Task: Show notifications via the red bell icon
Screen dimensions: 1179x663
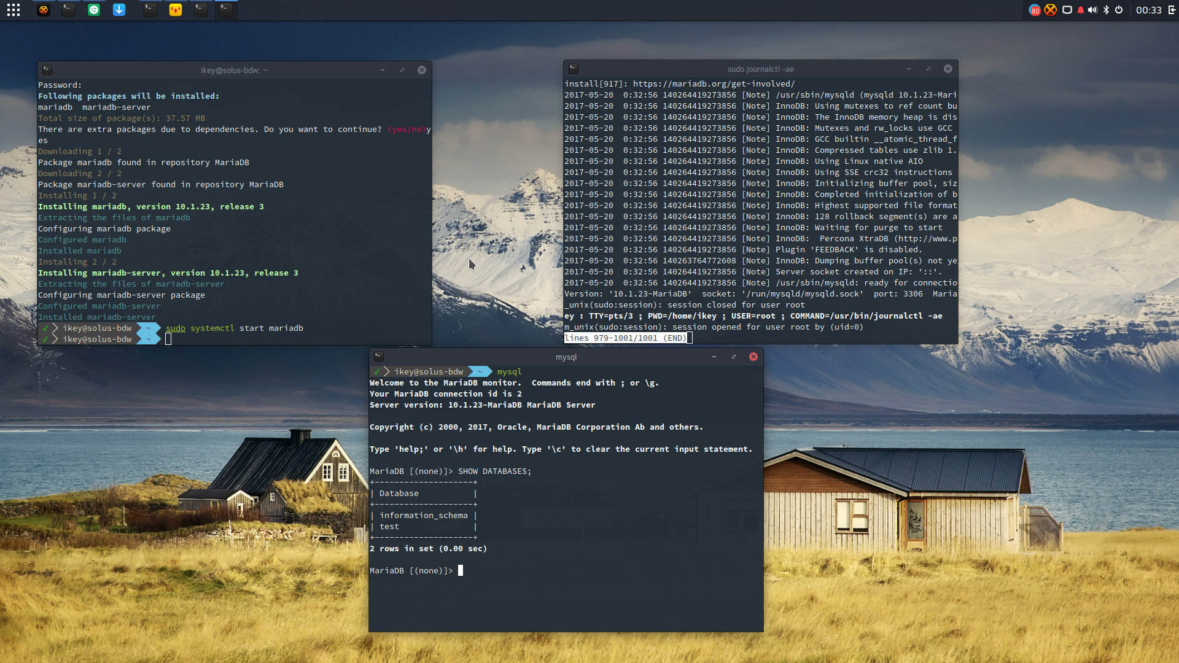Action: coord(1081,10)
